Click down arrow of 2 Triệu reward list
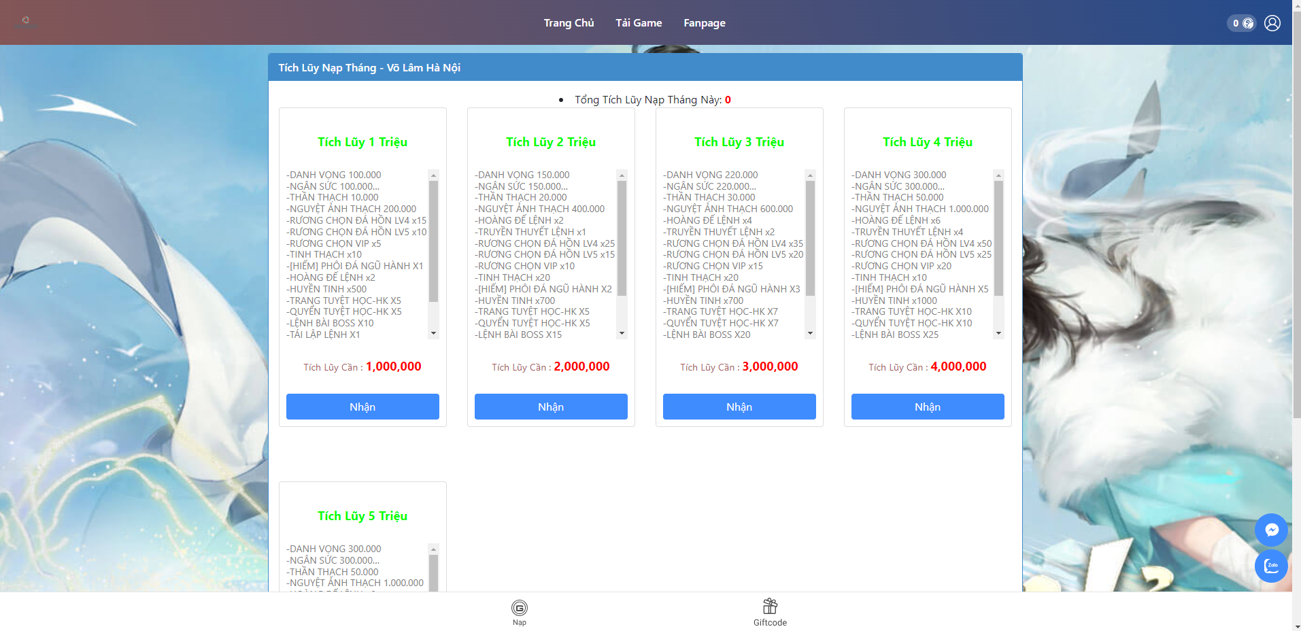The width and height of the screenshot is (1301, 631). click(x=622, y=333)
